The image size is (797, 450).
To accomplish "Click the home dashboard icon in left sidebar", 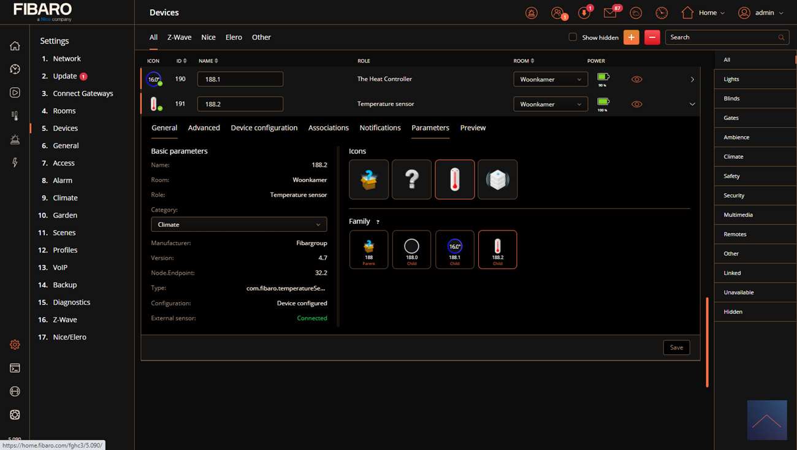I will [x=15, y=46].
